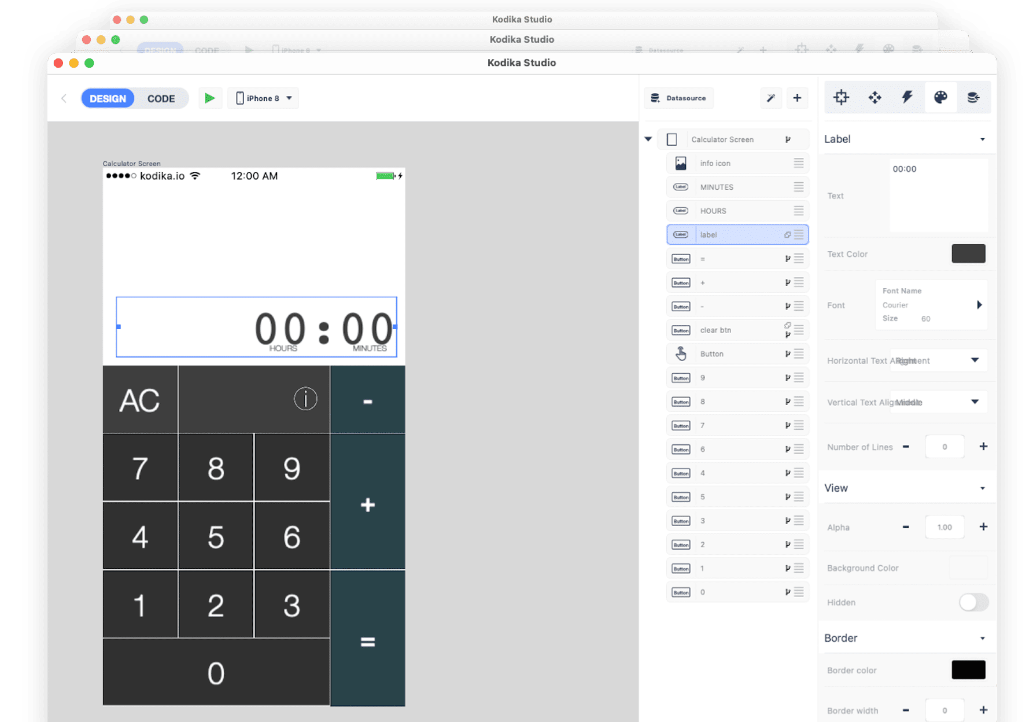The height and width of the screenshot is (722, 1033).
Task: Select the HOURS label row
Action: (737, 211)
